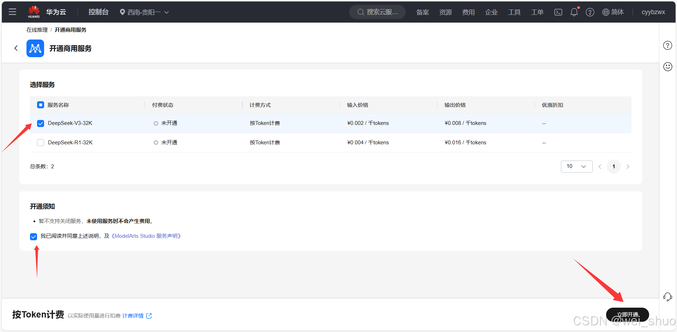Expand the 西南-贵阳一 region dropdown
The image size is (677, 332).
[x=144, y=12]
